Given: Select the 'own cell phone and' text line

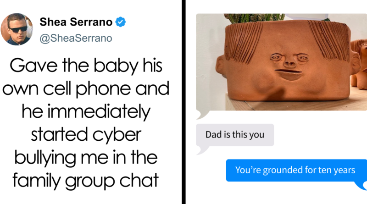Looking at the screenshot, I should tap(86, 89).
